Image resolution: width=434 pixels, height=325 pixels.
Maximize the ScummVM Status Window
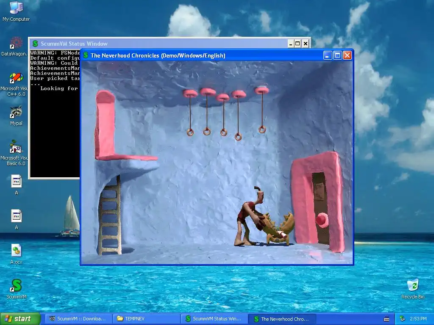pyautogui.click(x=298, y=44)
